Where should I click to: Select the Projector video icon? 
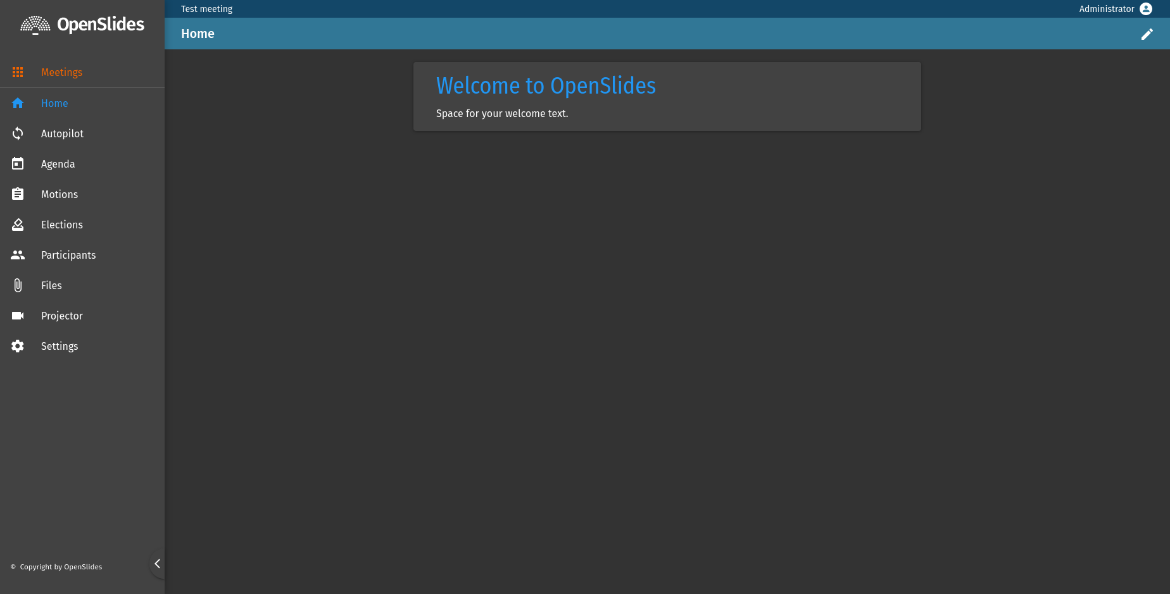[x=18, y=315]
